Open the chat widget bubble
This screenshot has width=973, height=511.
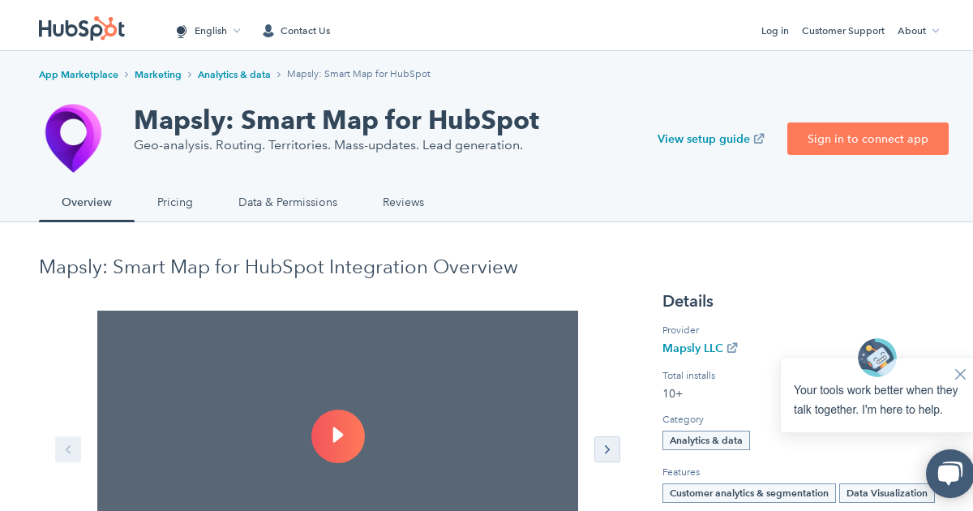coord(949,474)
